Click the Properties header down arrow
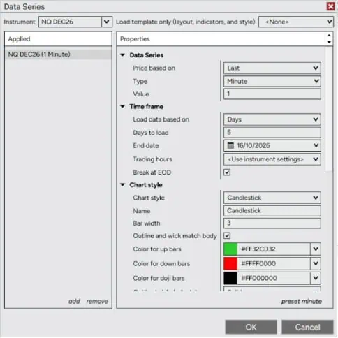The image size is (338, 338). (x=329, y=42)
